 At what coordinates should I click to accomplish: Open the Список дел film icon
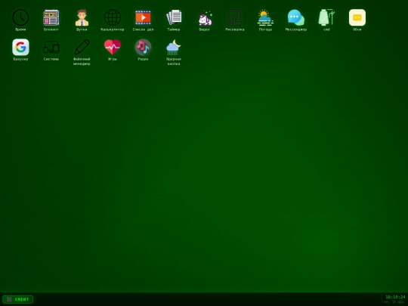(143, 17)
